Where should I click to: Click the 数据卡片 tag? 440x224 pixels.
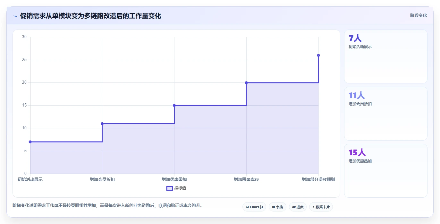tap(321, 207)
